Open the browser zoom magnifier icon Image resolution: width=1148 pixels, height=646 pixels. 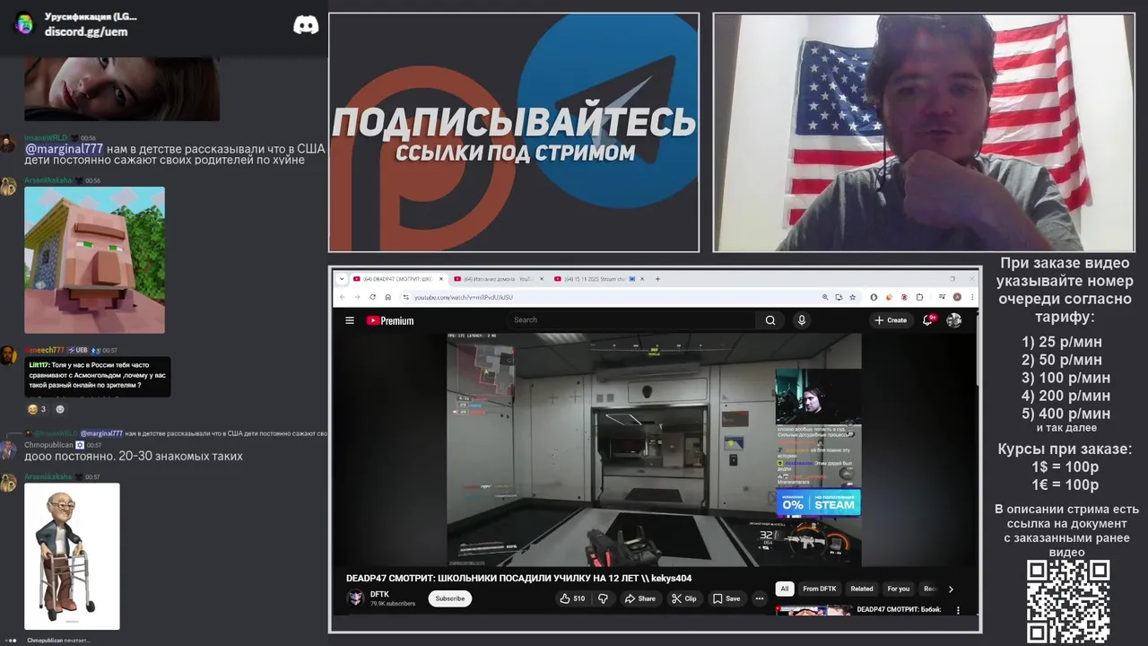click(825, 297)
